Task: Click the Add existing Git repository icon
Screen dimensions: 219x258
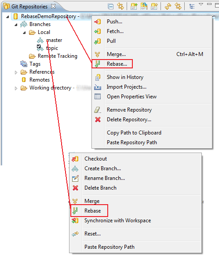Action: click(134, 7)
